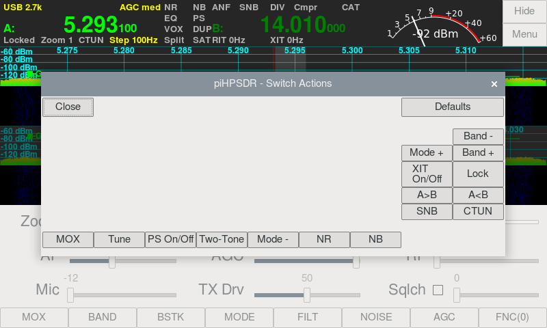Image resolution: width=547 pixels, height=328 pixels.
Task: Reset switch actions with Defaults button
Action: tap(452, 107)
